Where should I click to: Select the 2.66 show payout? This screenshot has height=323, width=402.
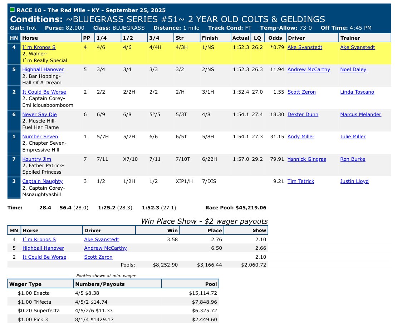pos(261,248)
